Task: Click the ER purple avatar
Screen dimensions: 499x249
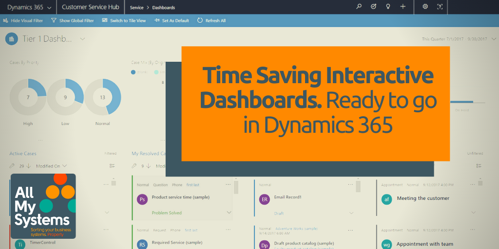Action: coord(265,199)
